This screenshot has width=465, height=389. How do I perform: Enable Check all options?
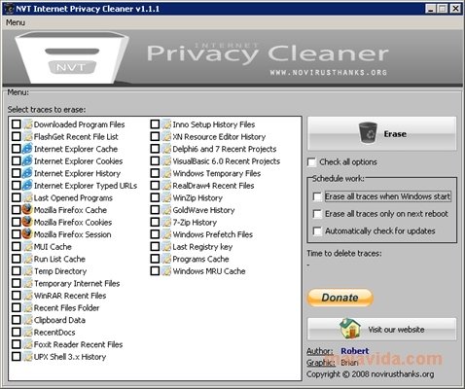tap(311, 161)
